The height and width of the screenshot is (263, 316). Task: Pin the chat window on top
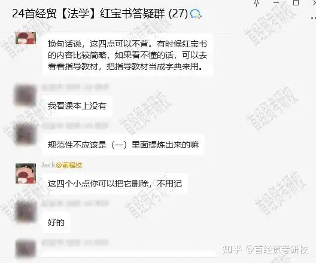(256, 3)
